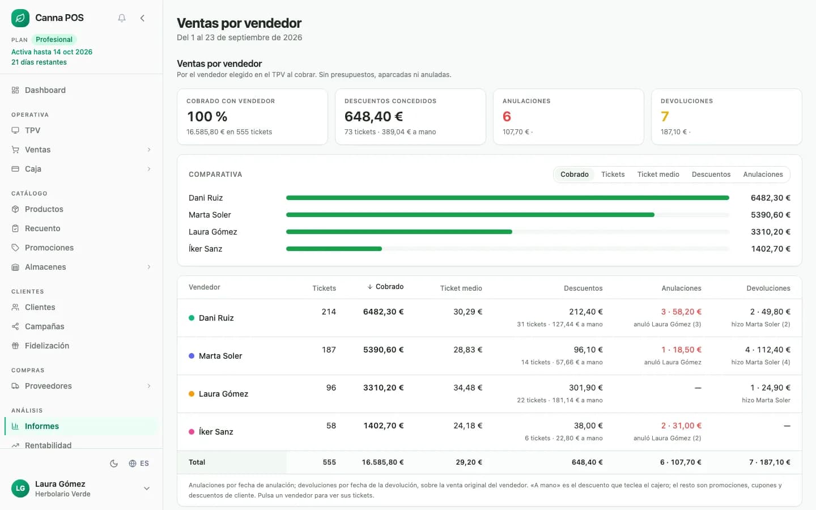Screen dimensions: 816x510
Task: Click the Caja card icon
Action: pos(15,169)
